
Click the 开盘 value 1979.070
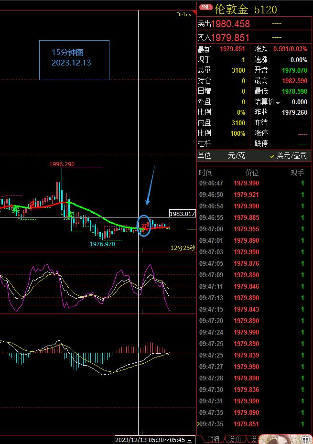[x=295, y=70]
